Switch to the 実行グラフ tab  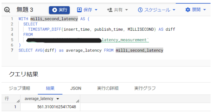pyautogui.click(x=145, y=88)
